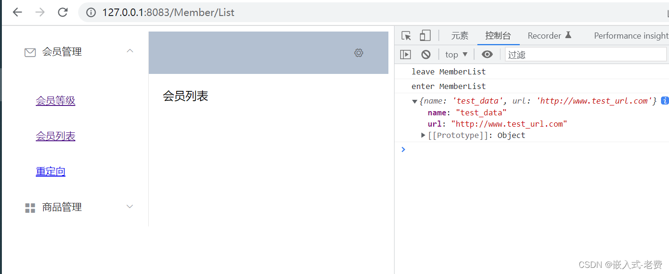
Task: Expand the [[Prototype]] entry in console
Action: point(423,135)
